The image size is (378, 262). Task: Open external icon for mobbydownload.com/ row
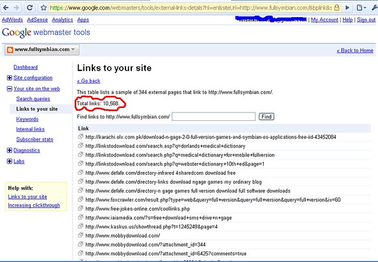coord(80,235)
